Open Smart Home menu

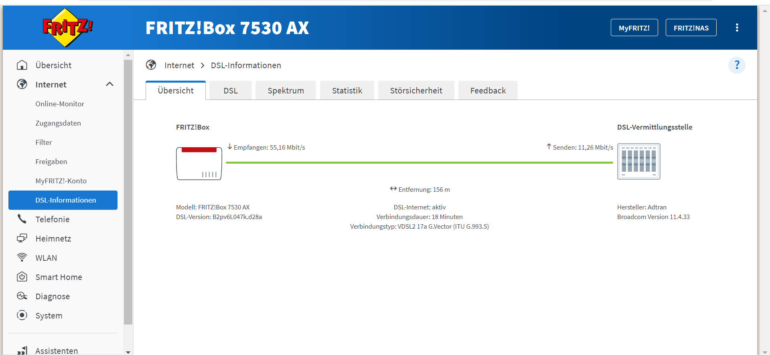pos(59,277)
